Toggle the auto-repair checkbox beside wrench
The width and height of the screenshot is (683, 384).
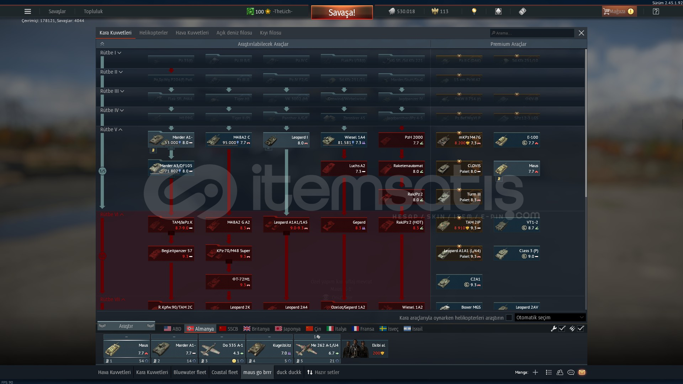click(x=562, y=329)
